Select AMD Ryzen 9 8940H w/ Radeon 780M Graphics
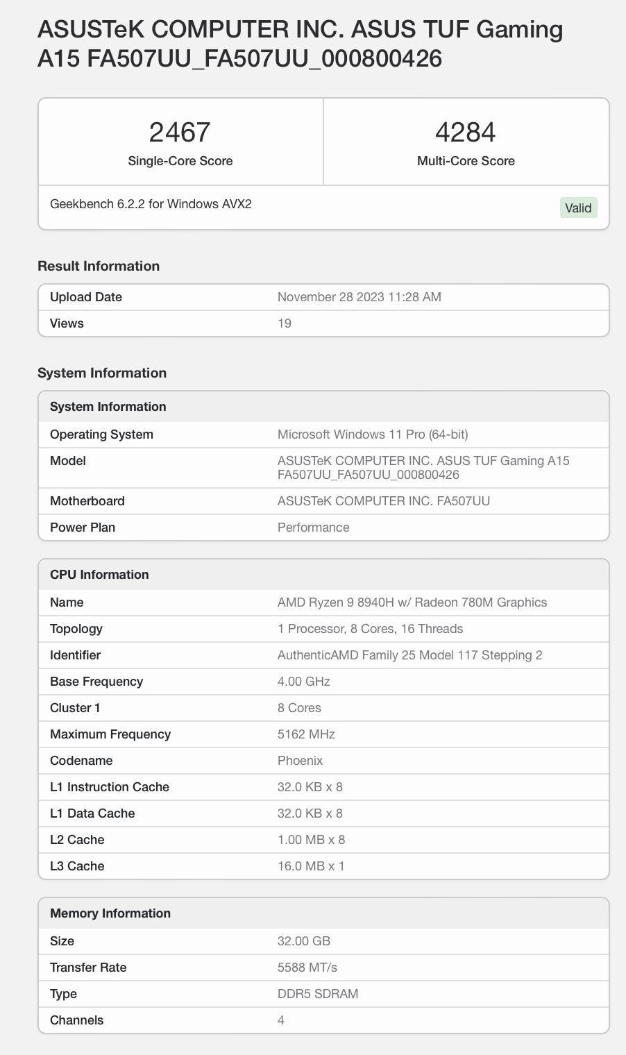 click(412, 602)
